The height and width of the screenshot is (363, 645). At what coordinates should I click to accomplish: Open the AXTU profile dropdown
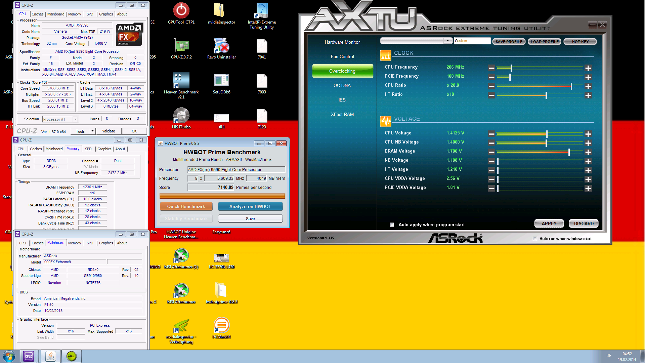(447, 41)
